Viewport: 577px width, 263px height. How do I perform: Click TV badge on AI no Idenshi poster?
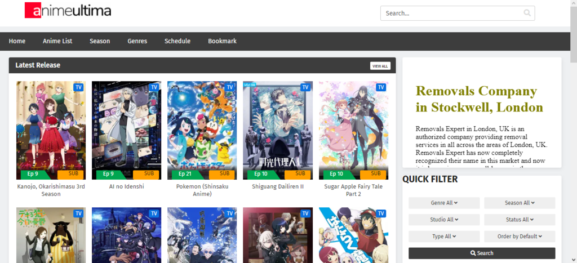tap(154, 87)
